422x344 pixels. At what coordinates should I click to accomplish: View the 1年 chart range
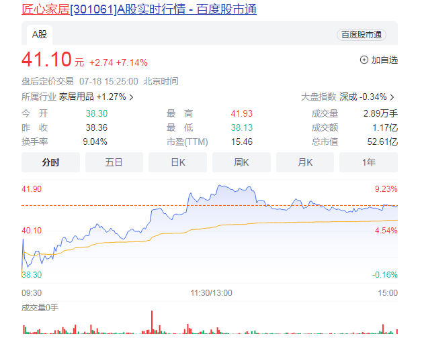368,162
